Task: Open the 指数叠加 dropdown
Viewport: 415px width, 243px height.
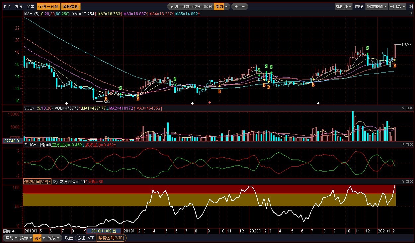Action: pyautogui.click(x=376, y=6)
